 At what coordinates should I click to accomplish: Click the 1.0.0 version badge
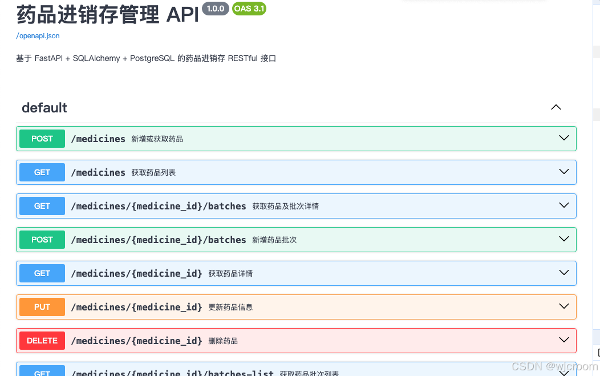[x=216, y=9]
